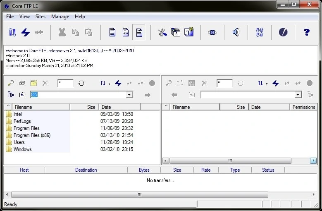Screen dimensions: 322x211
Task: Click the local pane filter input field
Action: click(x=65, y=83)
